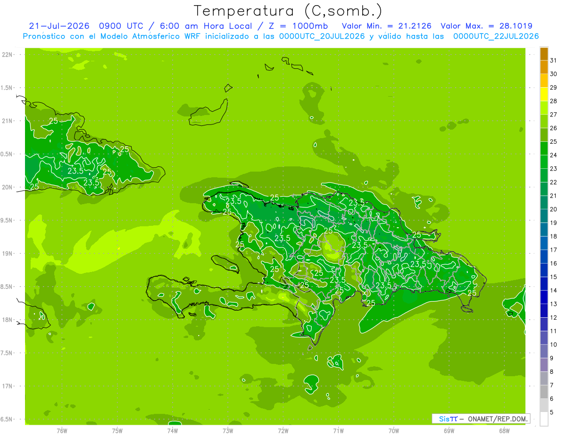Click the 'Sis' logo text in credit box
Viewport: 566px width, 437px height.
pyautogui.click(x=445, y=419)
